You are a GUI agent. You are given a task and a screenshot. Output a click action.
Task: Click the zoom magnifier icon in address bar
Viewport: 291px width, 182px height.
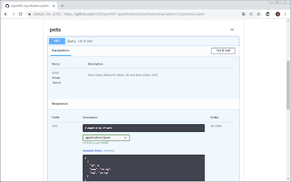click(x=251, y=14)
